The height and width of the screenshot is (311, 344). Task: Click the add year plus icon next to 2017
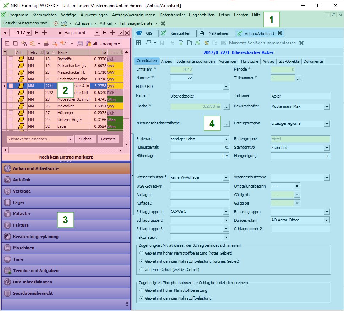tap(44, 33)
